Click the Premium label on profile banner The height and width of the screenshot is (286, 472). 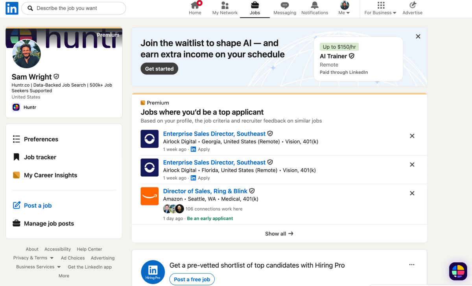(108, 35)
